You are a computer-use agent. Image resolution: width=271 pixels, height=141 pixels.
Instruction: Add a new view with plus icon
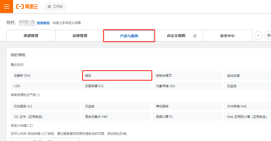[x=258, y=35]
